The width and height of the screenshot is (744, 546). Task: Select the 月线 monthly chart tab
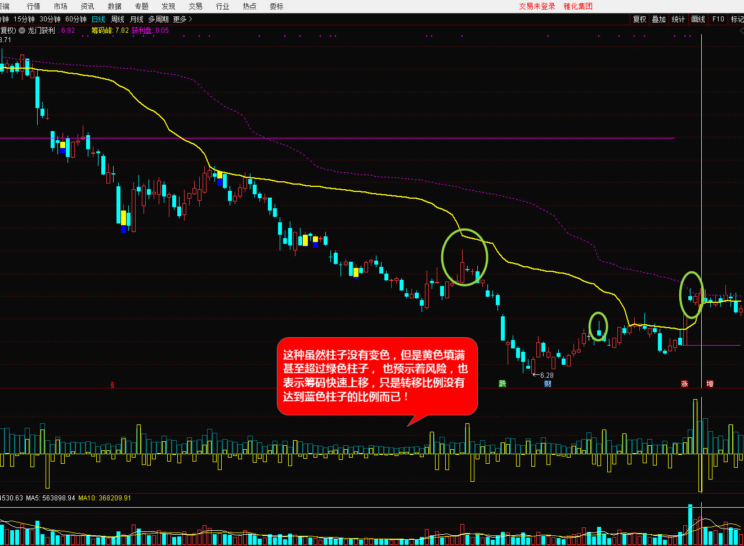click(x=137, y=19)
